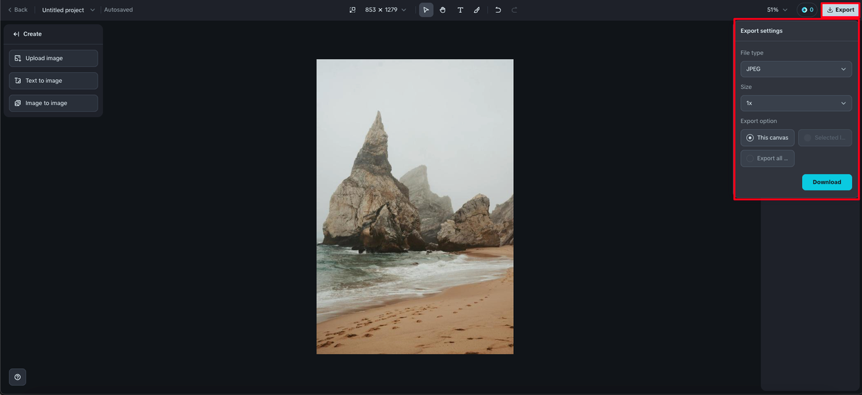Click the canvas resize icon
The height and width of the screenshot is (395, 862).
click(x=352, y=10)
